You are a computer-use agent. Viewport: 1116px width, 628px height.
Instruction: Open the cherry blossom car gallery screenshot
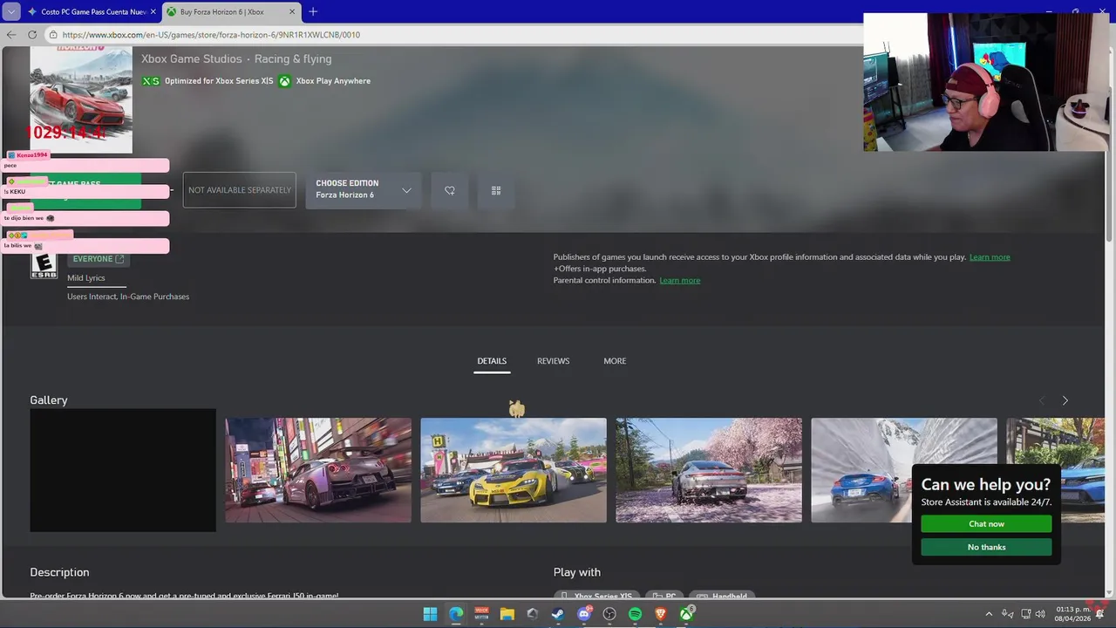pyautogui.click(x=709, y=470)
